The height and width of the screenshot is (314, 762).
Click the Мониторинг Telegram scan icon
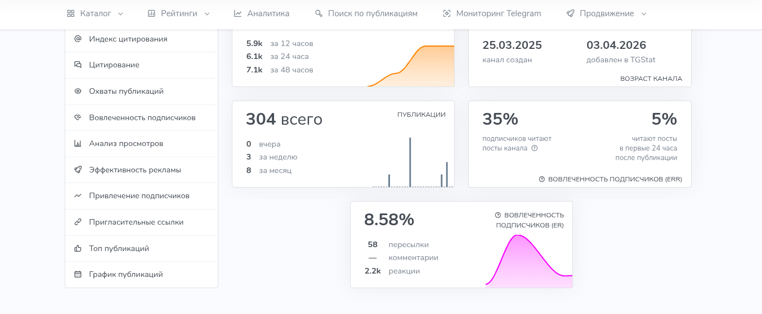pos(447,13)
